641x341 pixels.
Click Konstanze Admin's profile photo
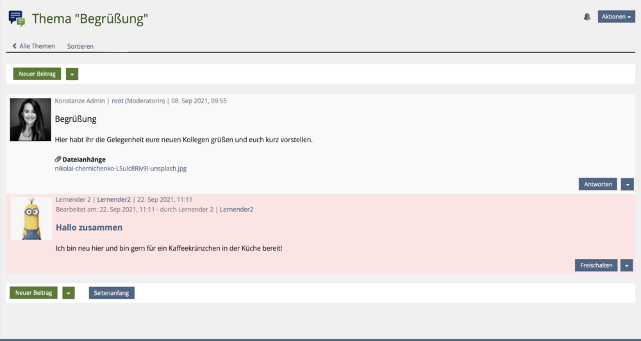30,119
